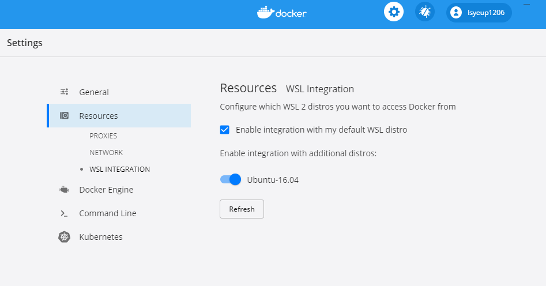Image resolution: width=546 pixels, height=286 pixels.
Task: Click the Resources disk icon
Action: (x=64, y=115)
